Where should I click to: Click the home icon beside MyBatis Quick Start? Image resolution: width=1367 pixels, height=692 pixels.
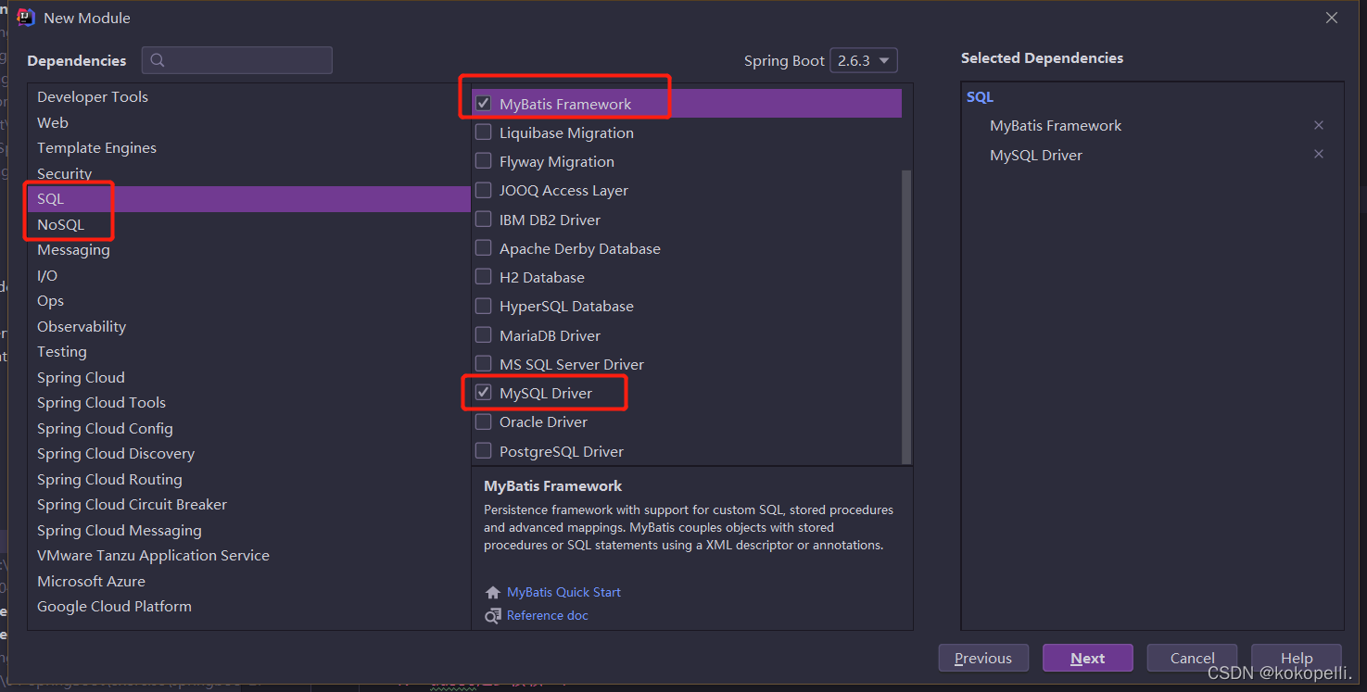click(493, 593)
